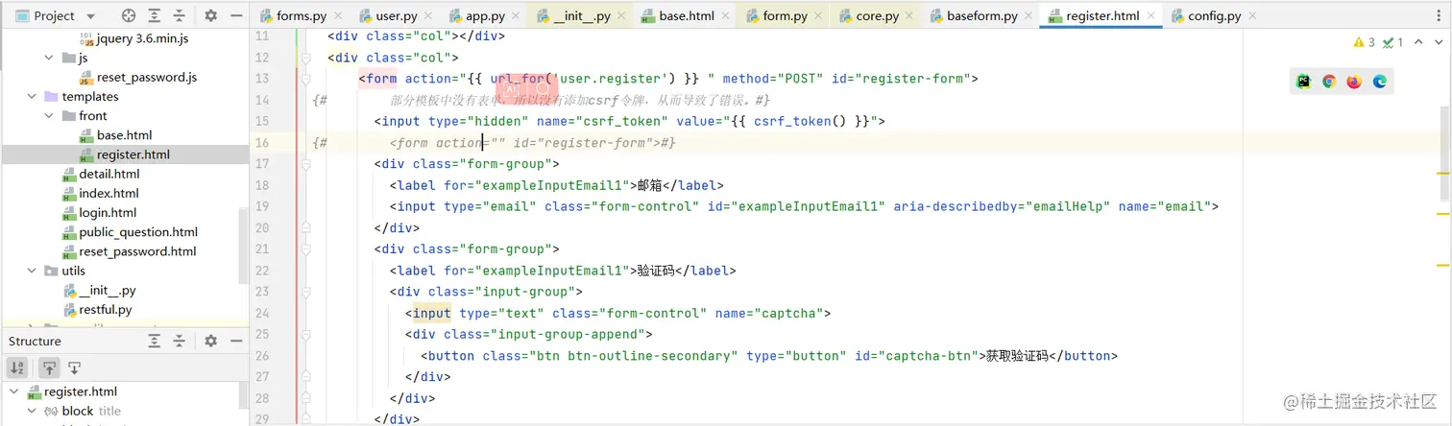Collapse all in Project panel
The width and height of the screenshot is (1452, 426).
[179, 16]
